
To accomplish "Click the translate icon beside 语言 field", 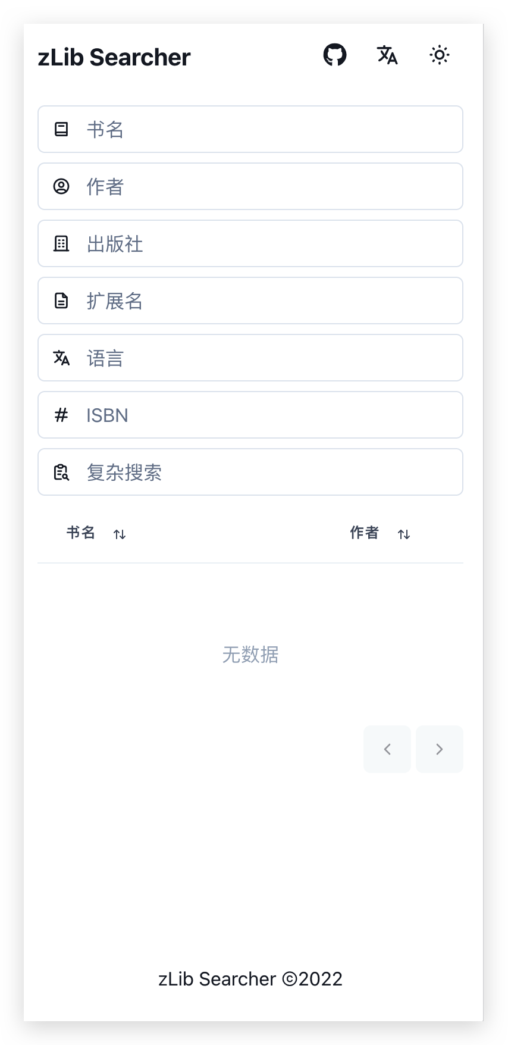I will [61, 358].
